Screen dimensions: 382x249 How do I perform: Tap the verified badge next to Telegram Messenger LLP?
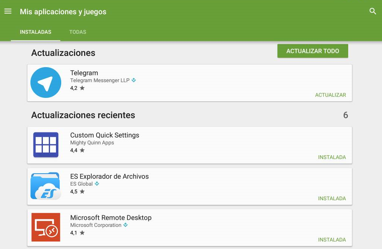(134, 80)
